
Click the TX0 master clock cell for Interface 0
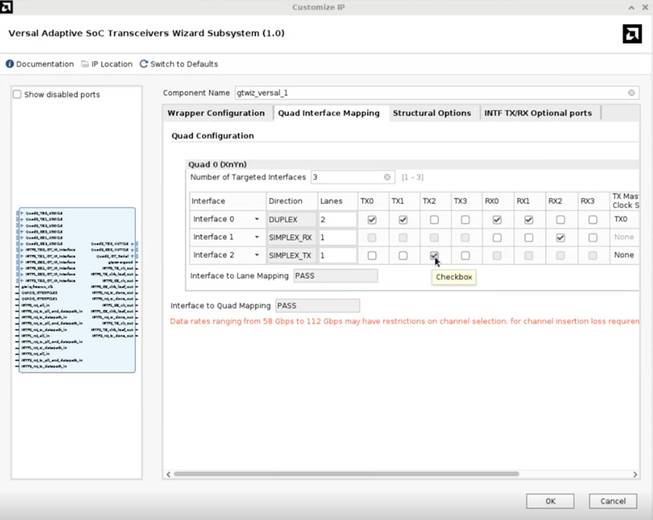click(x=624, y=220)
